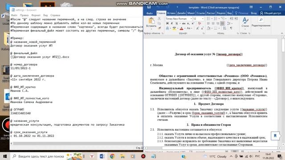Click the Grow font size icon
The height and width of the screenshot is (160, 285).
(198, 28)
